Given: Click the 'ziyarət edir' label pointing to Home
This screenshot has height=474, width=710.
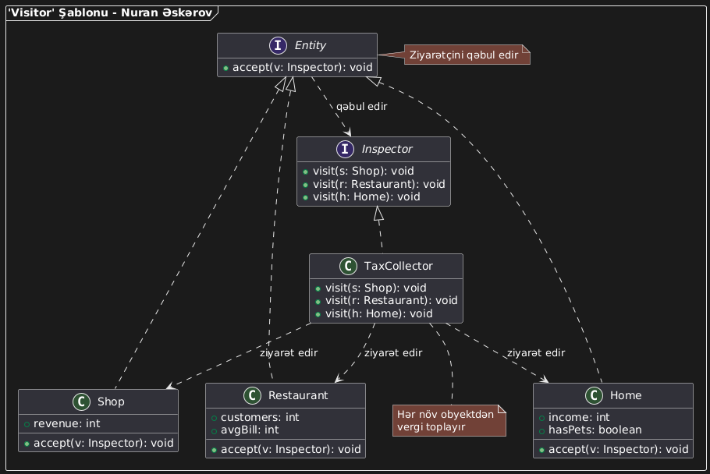Looking at the screenshot, I should point(535,353).
